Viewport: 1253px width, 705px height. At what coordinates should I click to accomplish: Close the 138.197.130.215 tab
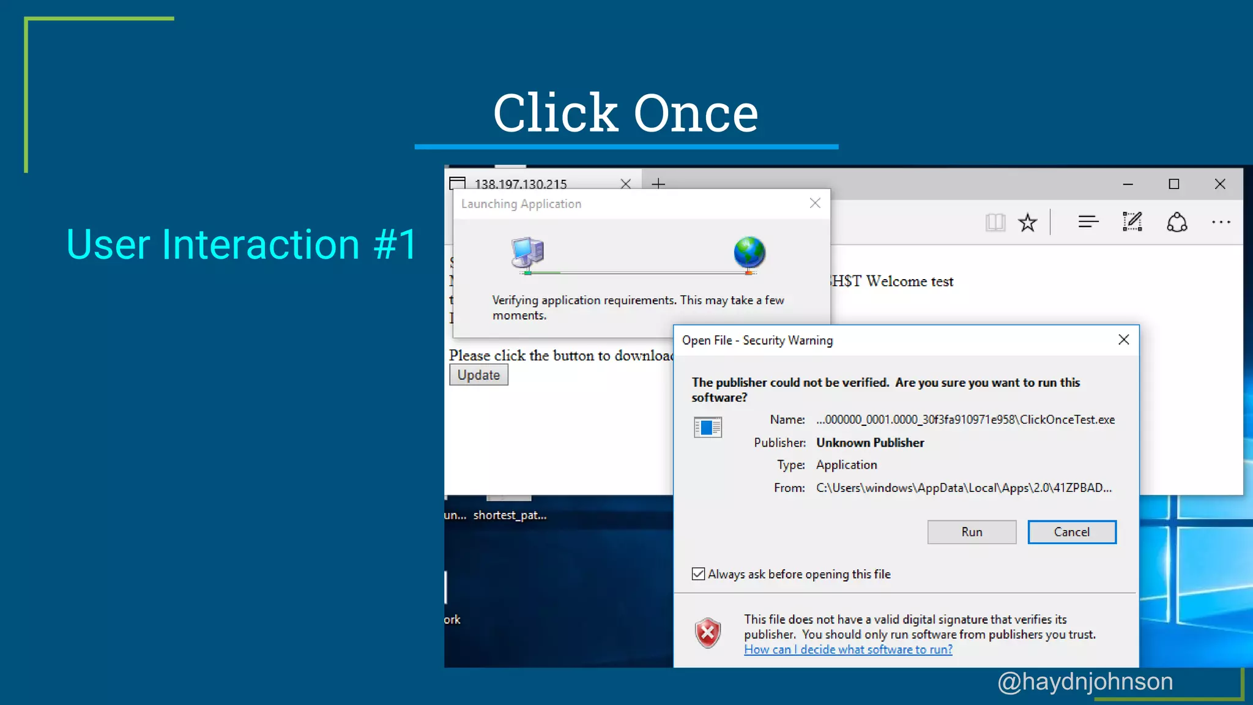[x=625, y=184]
